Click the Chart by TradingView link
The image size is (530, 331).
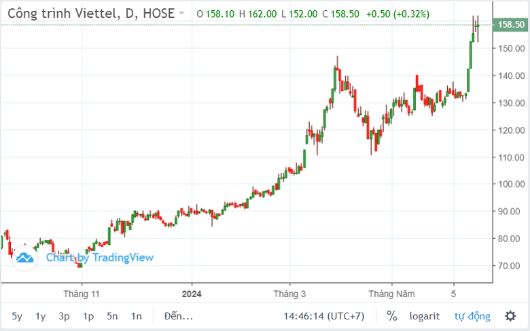100,258
